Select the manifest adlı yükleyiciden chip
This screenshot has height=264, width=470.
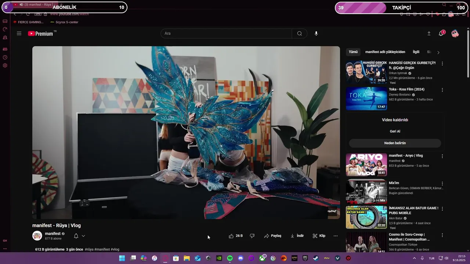(385, 52)
